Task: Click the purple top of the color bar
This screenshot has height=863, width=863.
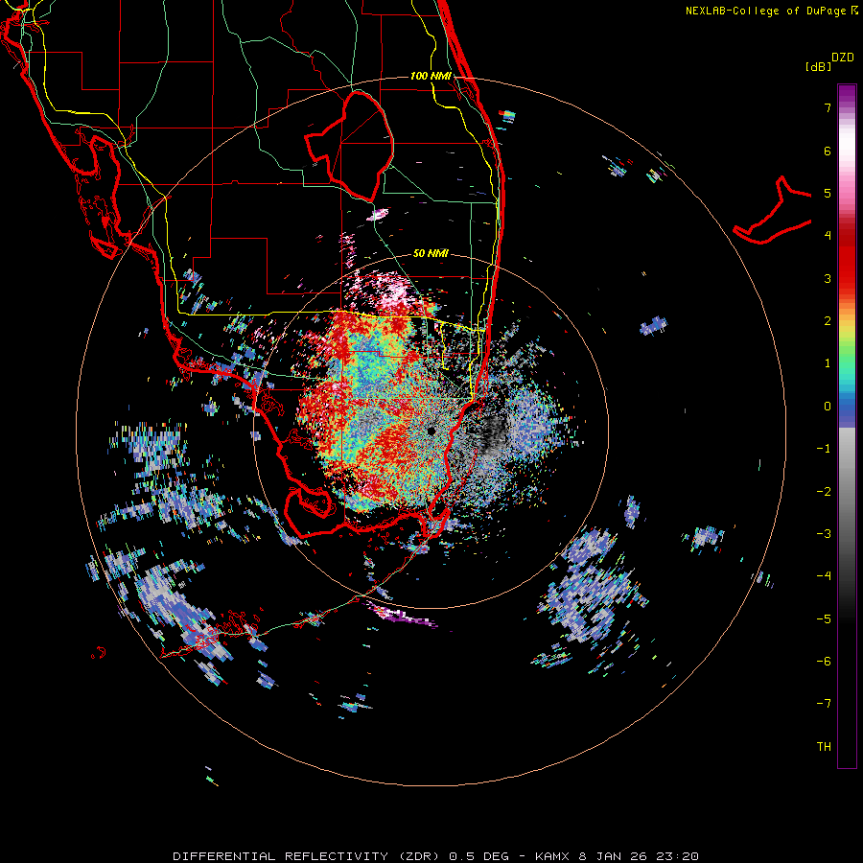Action: pyautogui.click(x=847, y=94)
